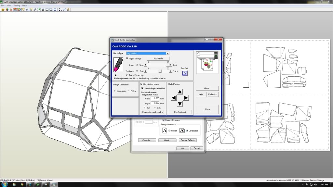The image size is (333, 187).
Task: Move blade position right with arrow
Action: pyautogui.click(x=186, y=98)
